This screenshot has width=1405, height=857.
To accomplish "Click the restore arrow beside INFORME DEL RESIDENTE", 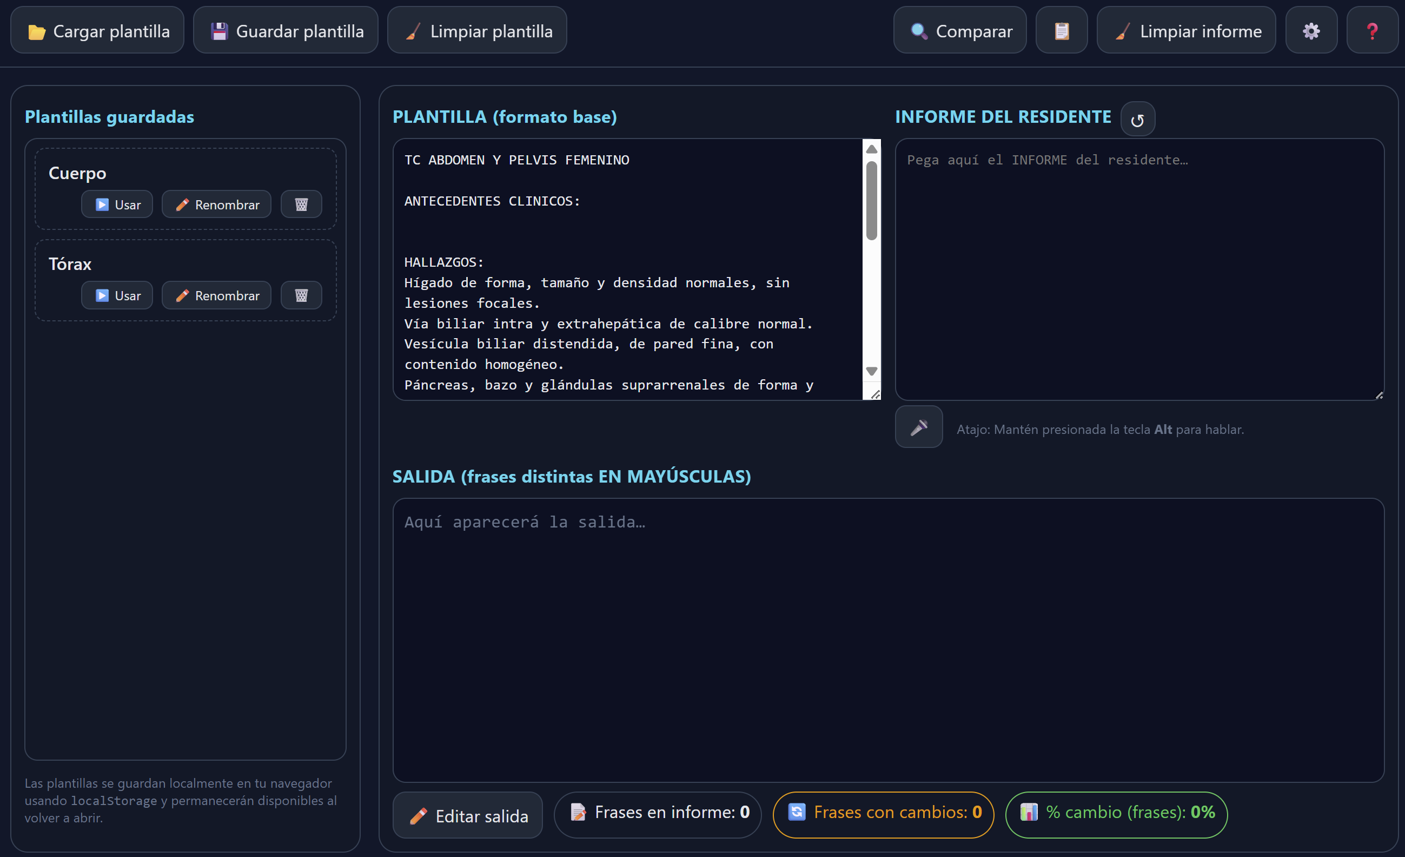I will click(1137, 120).
